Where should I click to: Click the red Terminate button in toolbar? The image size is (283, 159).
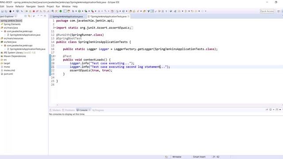click(x=34, y=11)
